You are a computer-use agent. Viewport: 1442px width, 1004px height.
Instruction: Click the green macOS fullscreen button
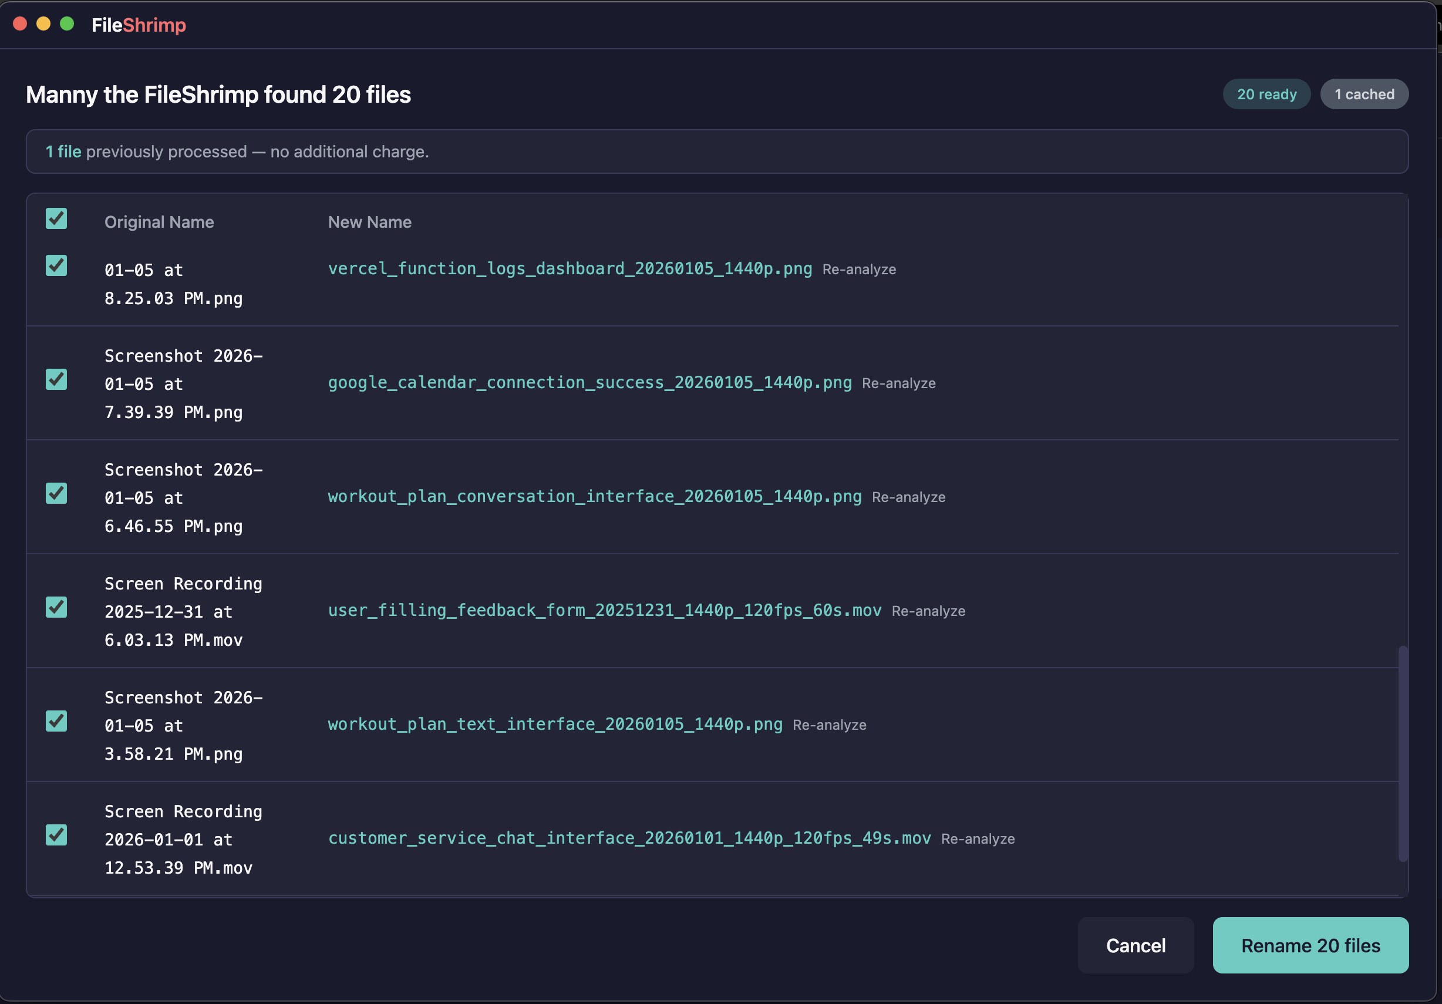coord(67,25)
